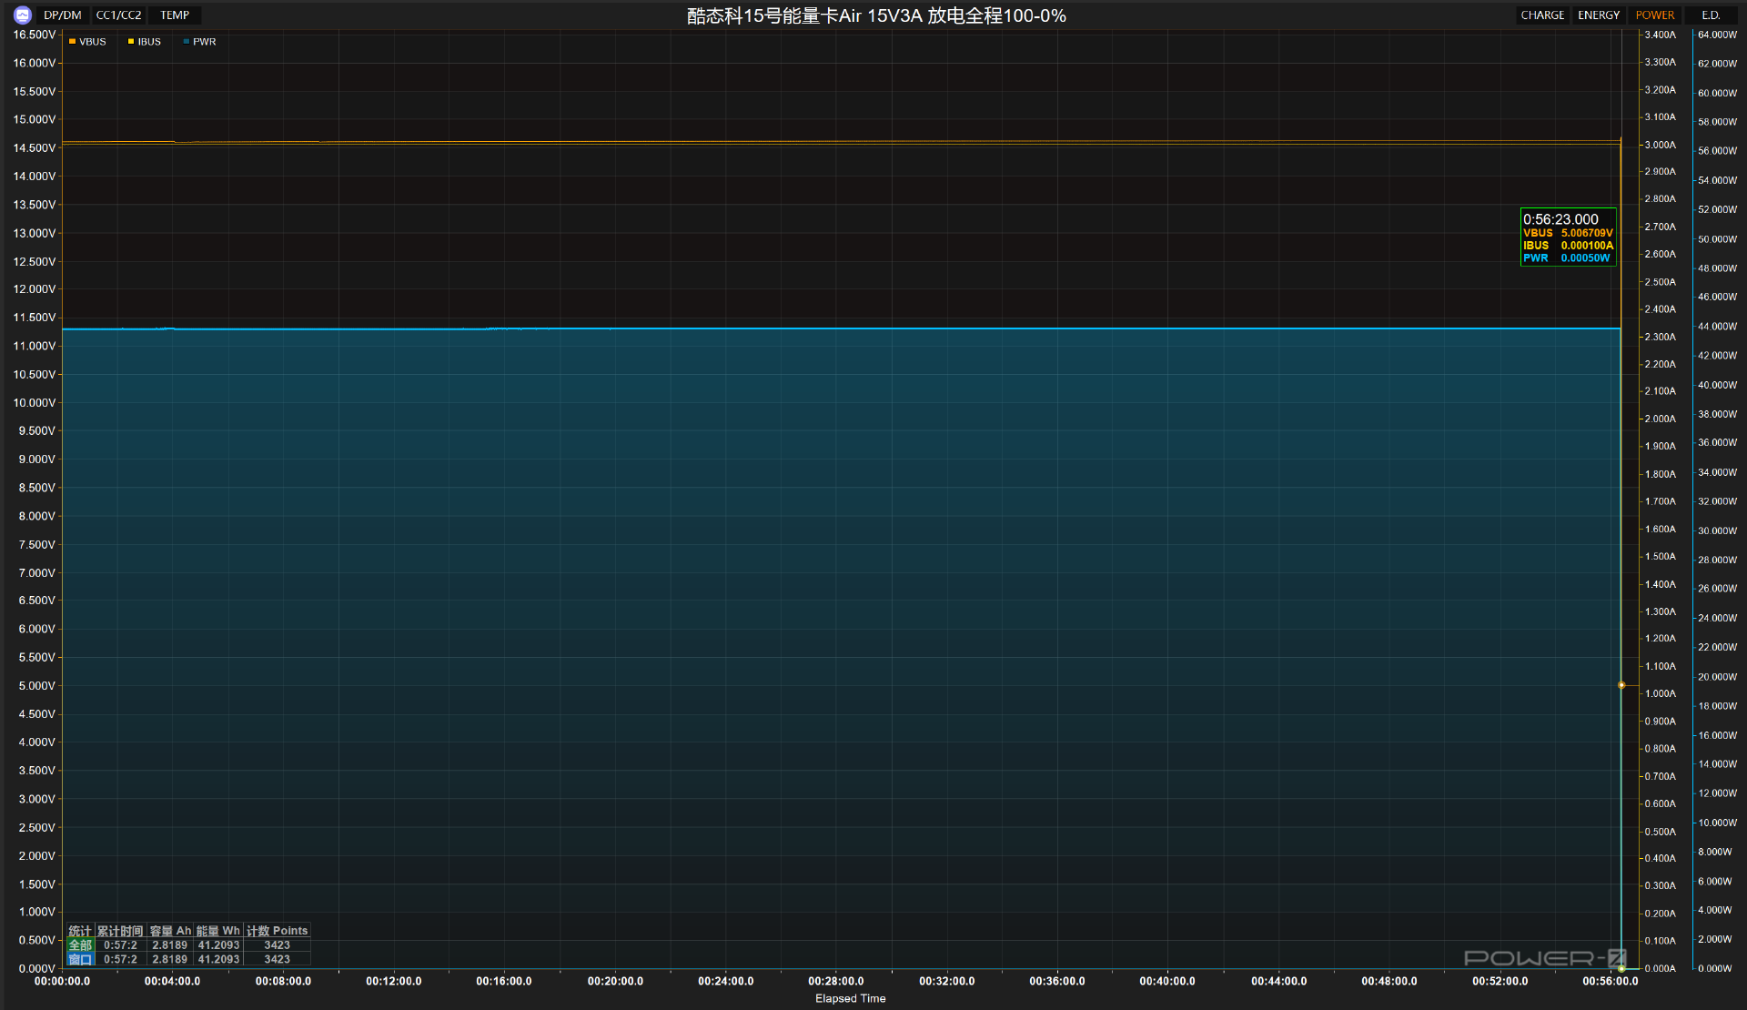Click the purple chart monitor icon
The image size is (1747, 1010).
(23, 15)
